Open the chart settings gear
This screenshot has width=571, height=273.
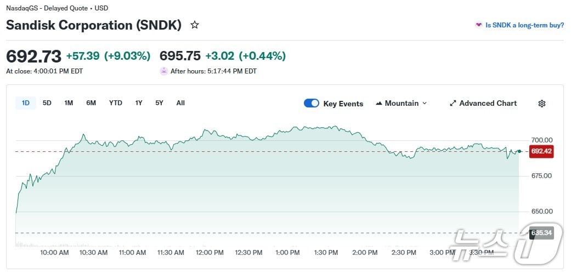(542, 104)
